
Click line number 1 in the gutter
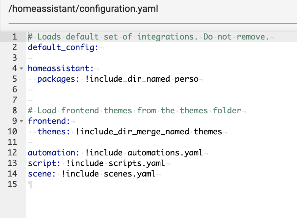pos(14,37)
